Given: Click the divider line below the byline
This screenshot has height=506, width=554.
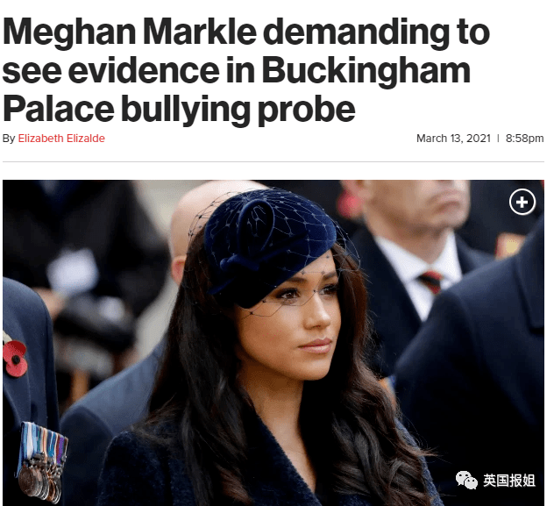Looking at the screenshot, I should (273, 162).
